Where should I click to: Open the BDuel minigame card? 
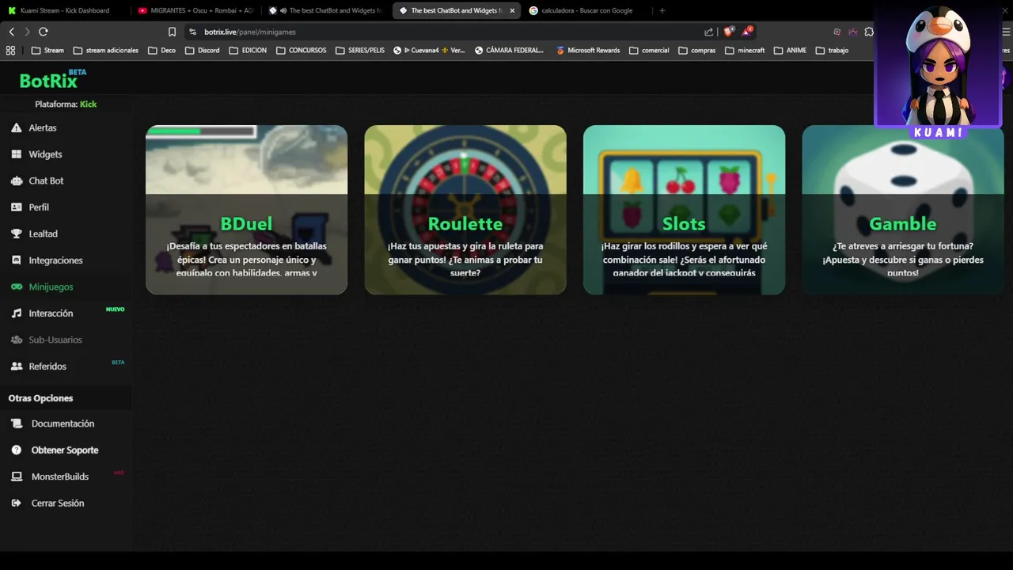coord(246,210)
